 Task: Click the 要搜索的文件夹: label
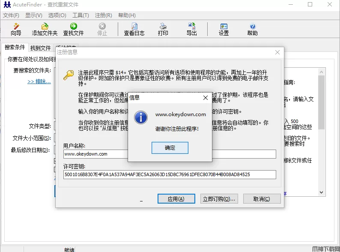pyautogui.click(x=32, y=70)
